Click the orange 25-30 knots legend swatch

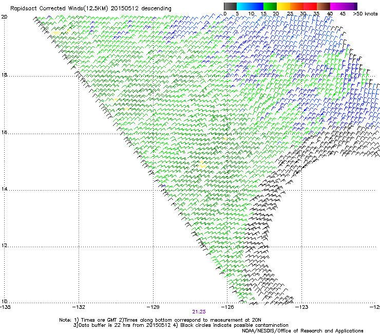pos(297,6)
